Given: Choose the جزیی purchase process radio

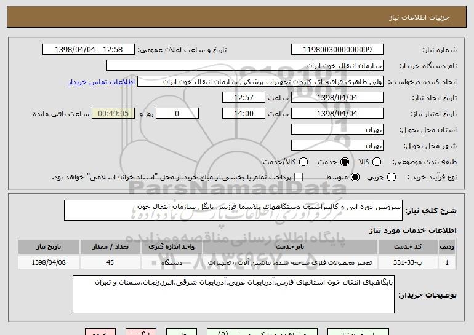Looking at the screenshot, I should pos(391,177).
